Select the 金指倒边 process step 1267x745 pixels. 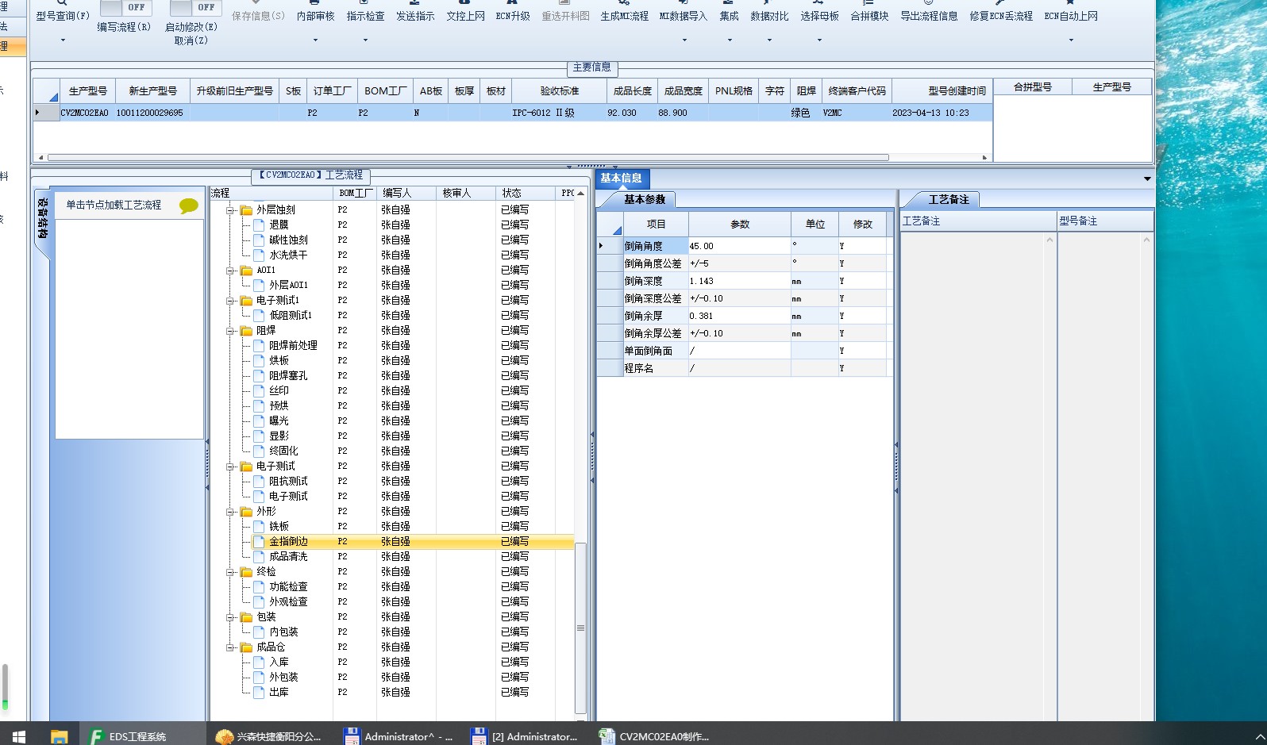click(288, 541)
